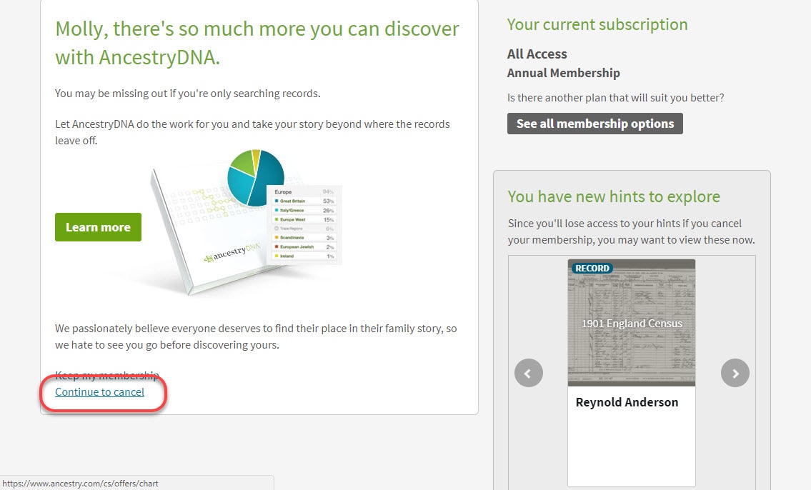Select the Reynold Anderson hint name
This screenshot has width=811, height=490.
[627, 402]
